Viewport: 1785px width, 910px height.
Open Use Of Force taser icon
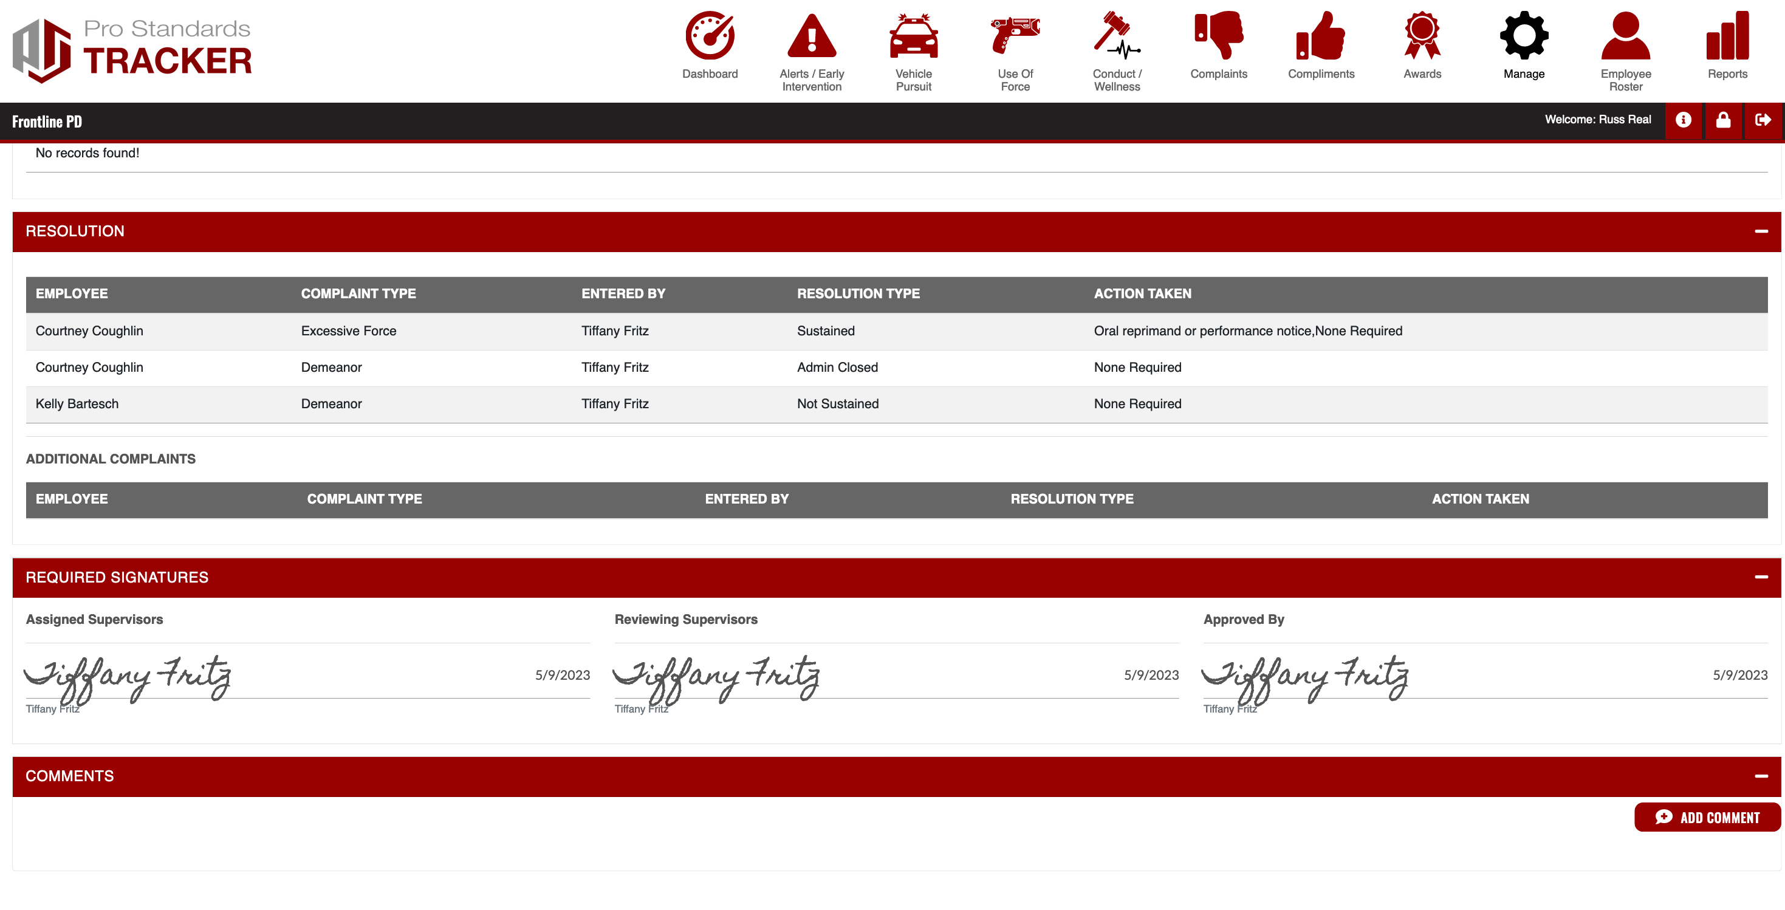click(1015, 36)
